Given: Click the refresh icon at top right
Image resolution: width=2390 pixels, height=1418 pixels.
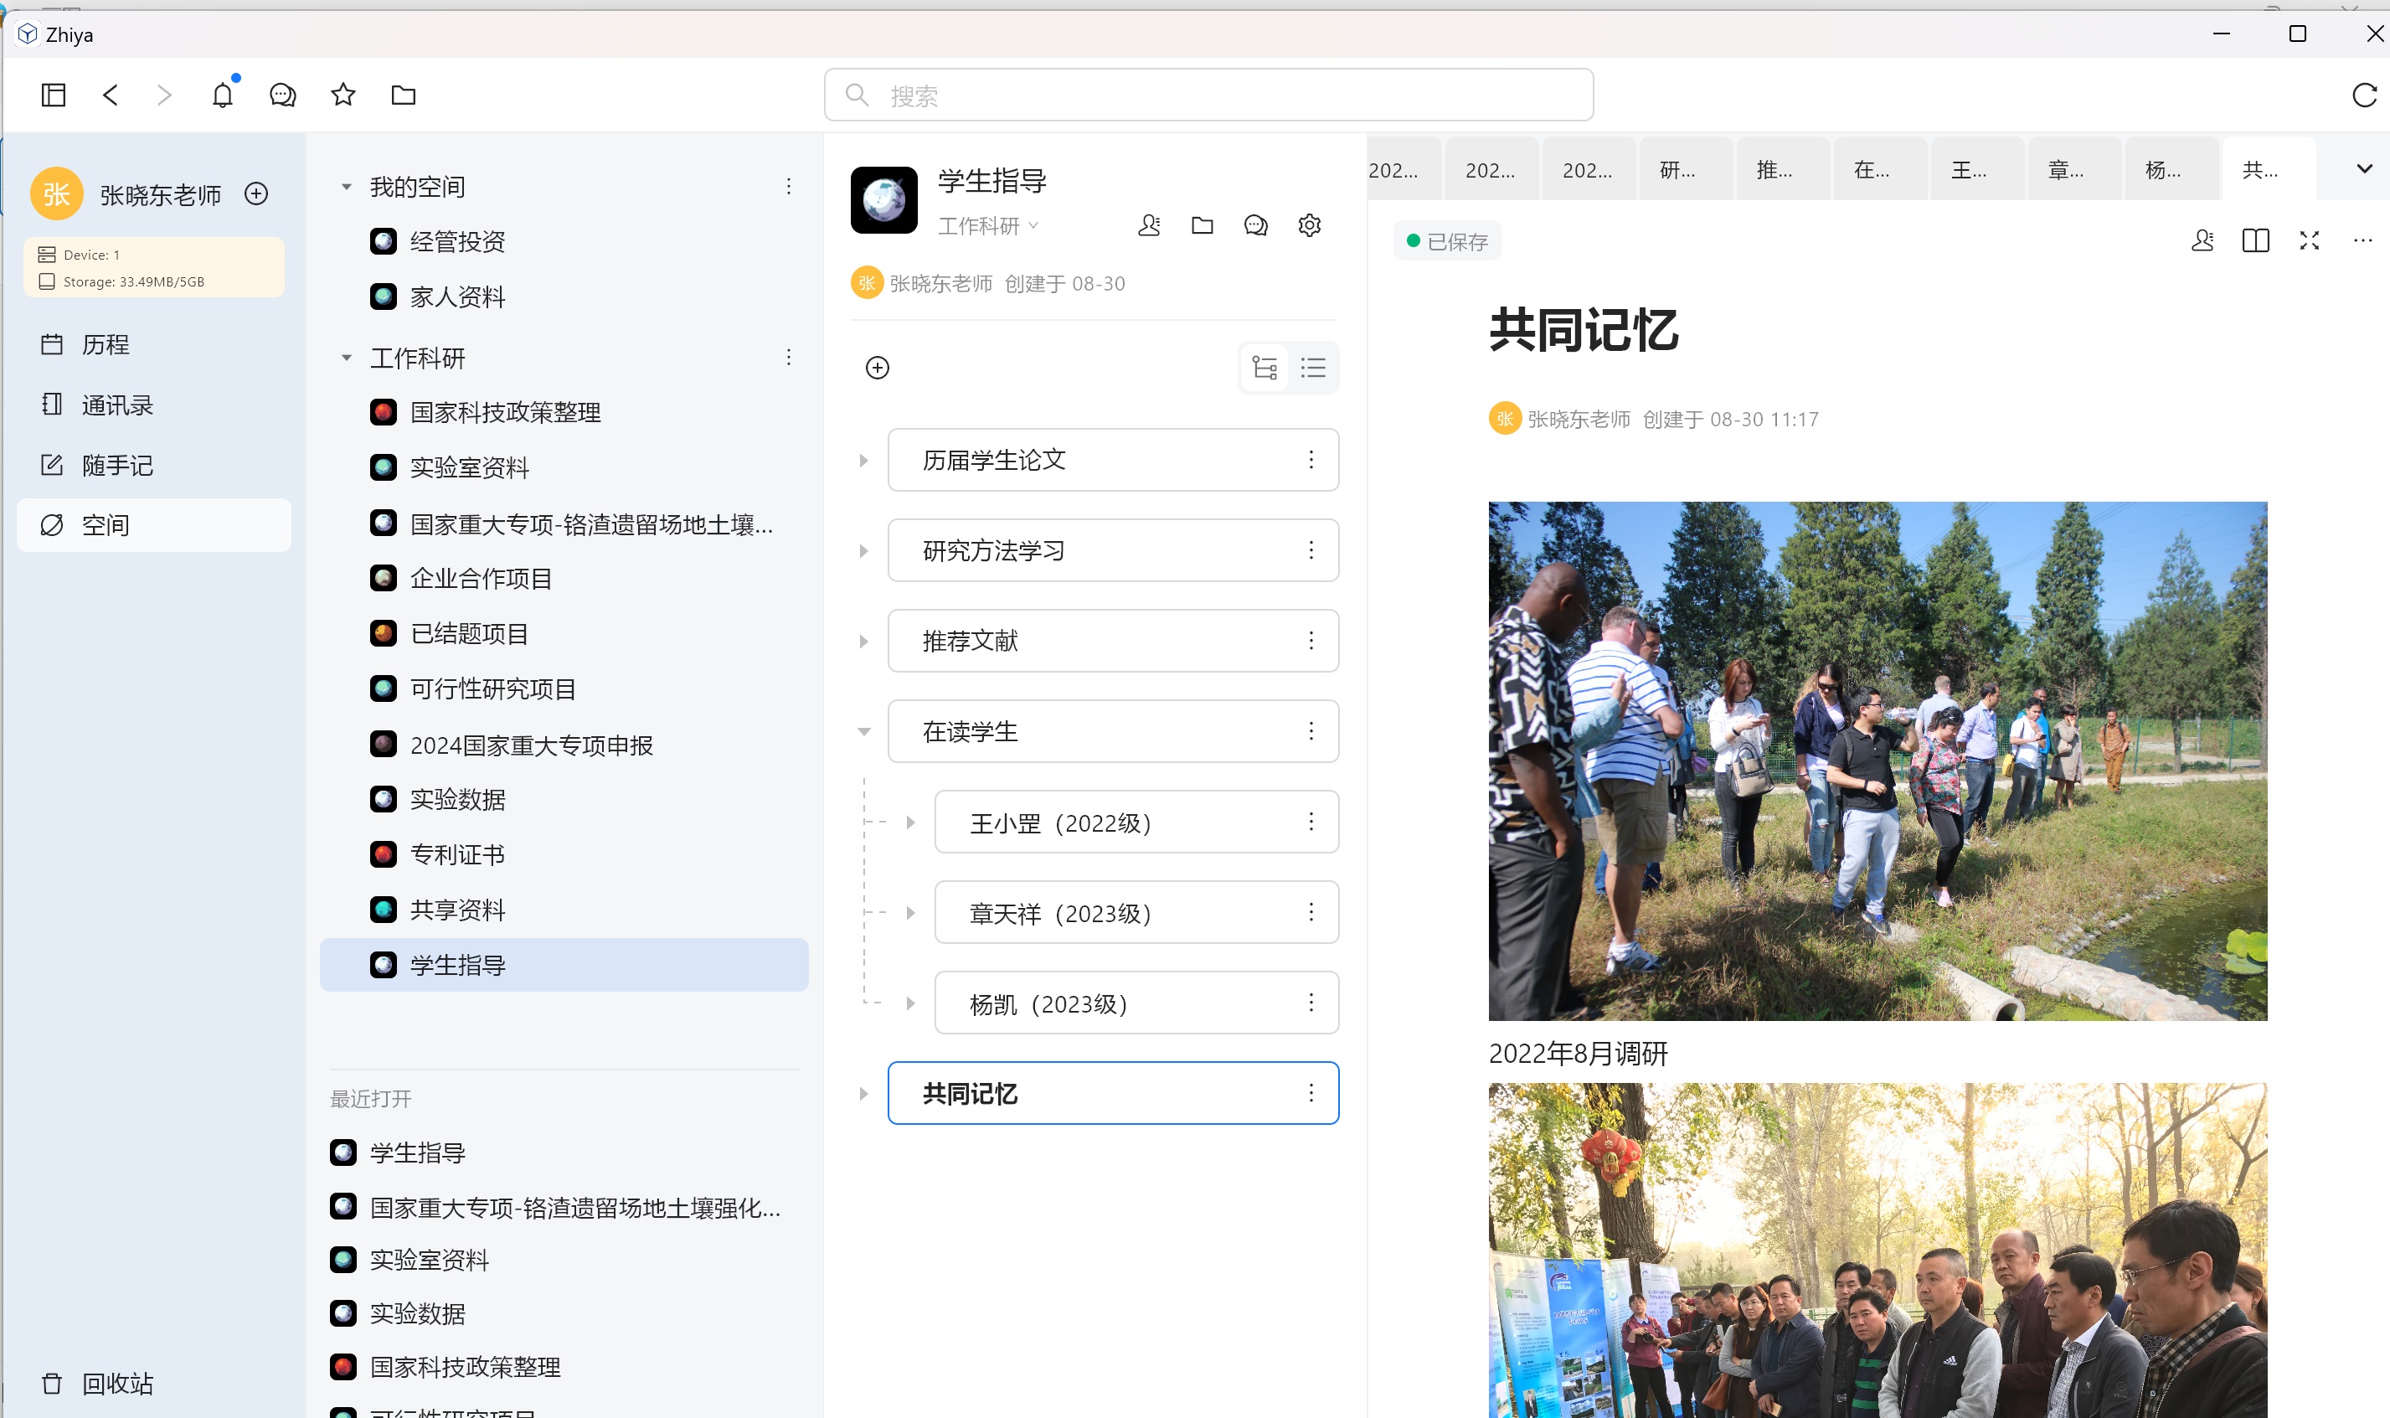Looking at the screenshot, I should pyautogui.click(x=2364, y=95).
